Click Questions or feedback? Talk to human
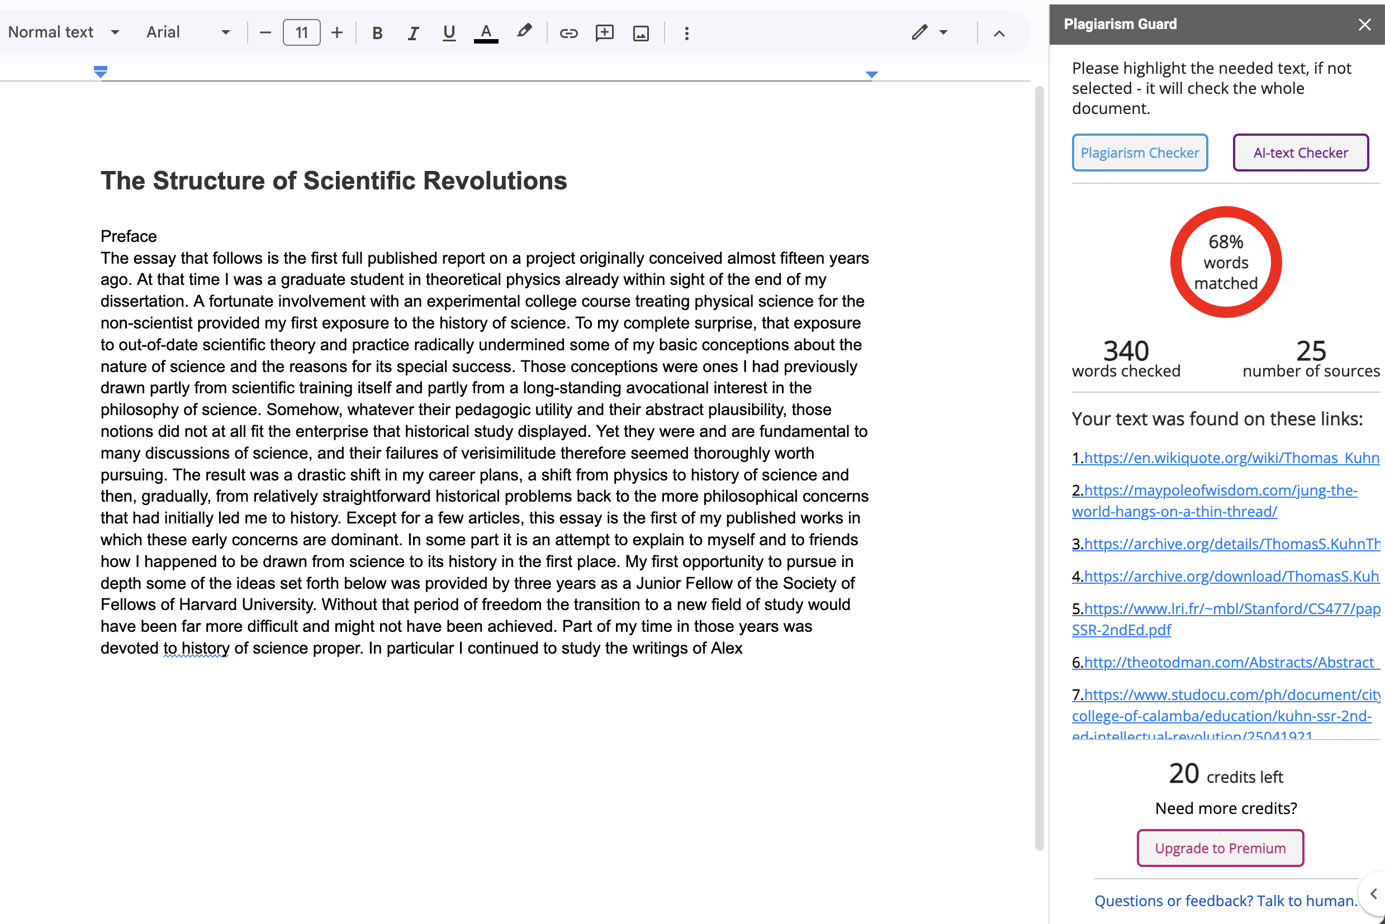 [1226, 901]
